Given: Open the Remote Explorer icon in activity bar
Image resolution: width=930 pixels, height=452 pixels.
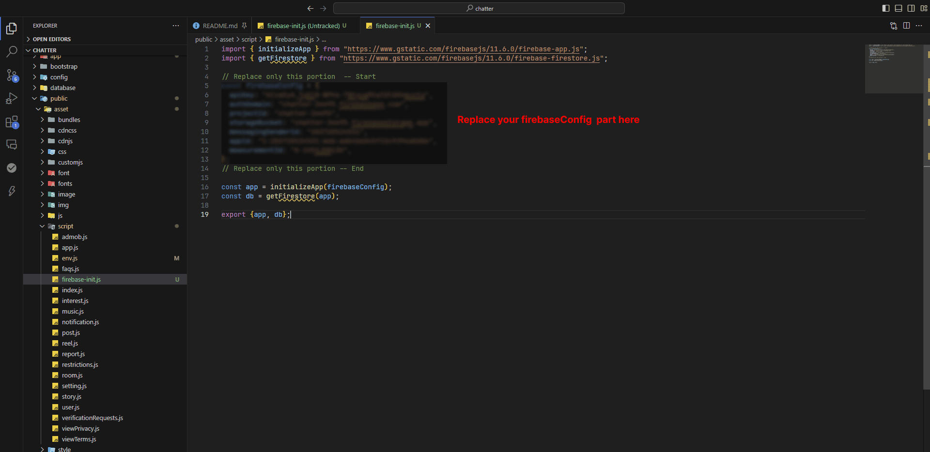Looking at the screenshot, I should click(x=12, y=144).
